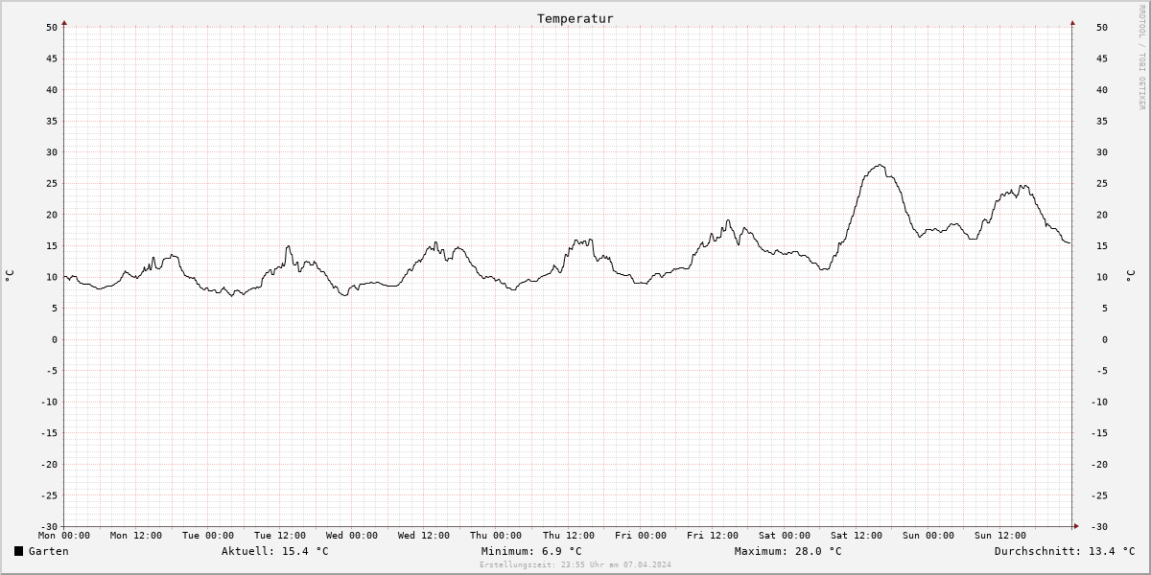This screenshot has width=1151, height=575.
Task: Click the "Minimum: 6.9 °C" value
Action: (x=531, y=551)
